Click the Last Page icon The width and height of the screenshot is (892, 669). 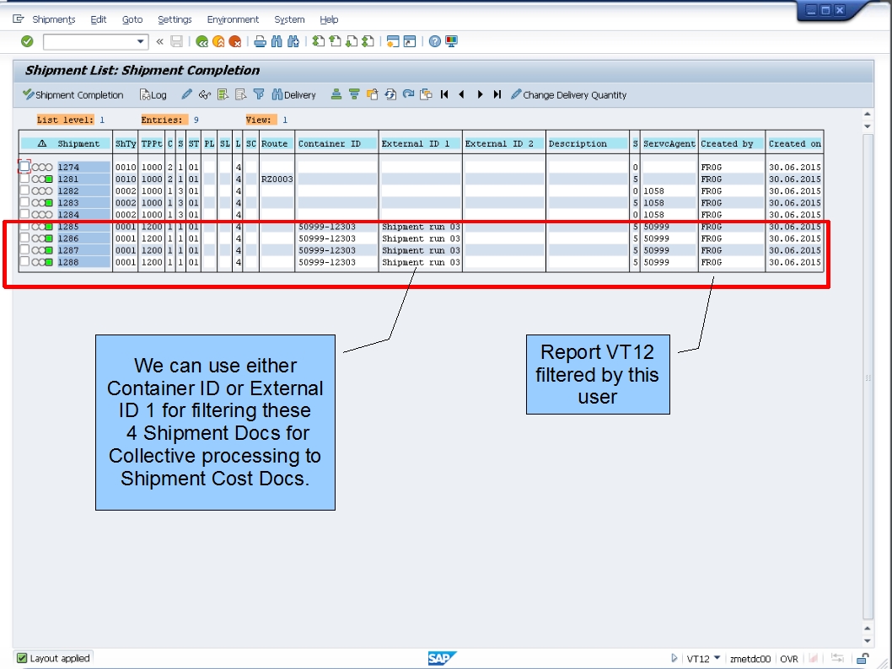[x=368, y=41]
